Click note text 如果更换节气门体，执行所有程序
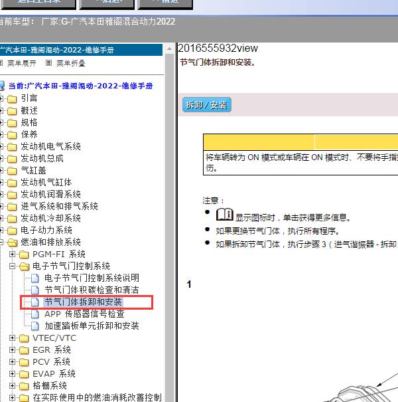The image size is (398, 402). click(x=277, y=231)
